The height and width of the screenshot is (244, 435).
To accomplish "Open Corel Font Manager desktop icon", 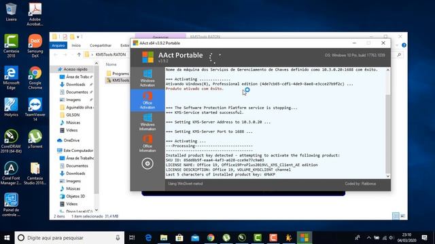I will [x=11, y=174].
